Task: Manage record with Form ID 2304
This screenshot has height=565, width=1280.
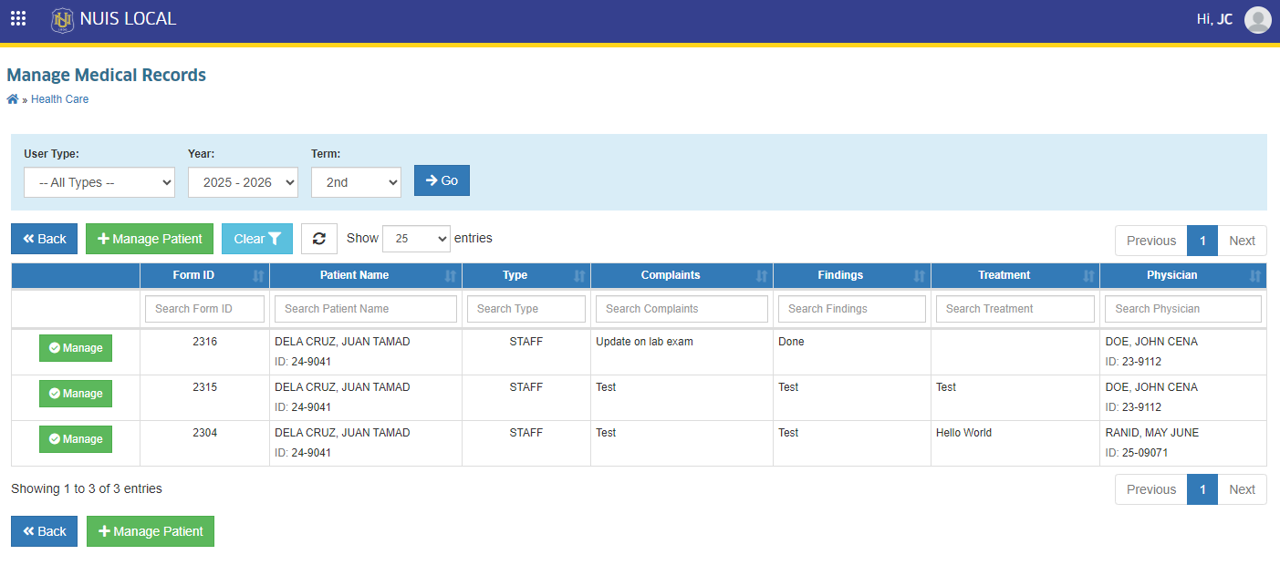Action: (x=76, y=439)
